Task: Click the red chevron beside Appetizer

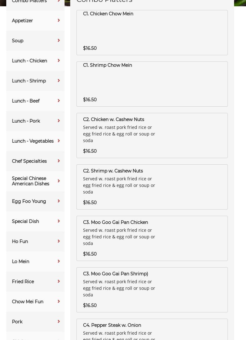Action: 59,21
